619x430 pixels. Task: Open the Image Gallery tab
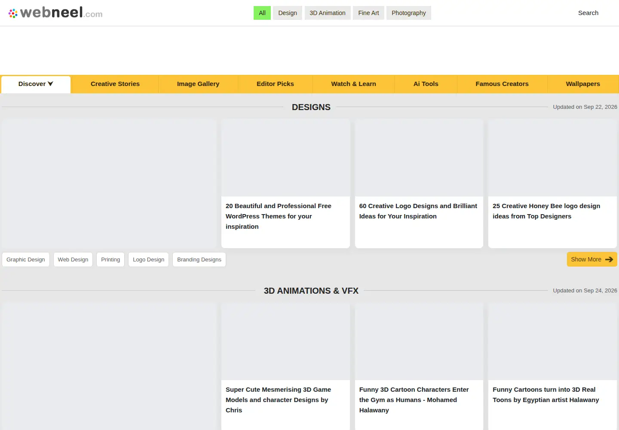[198, 84]
